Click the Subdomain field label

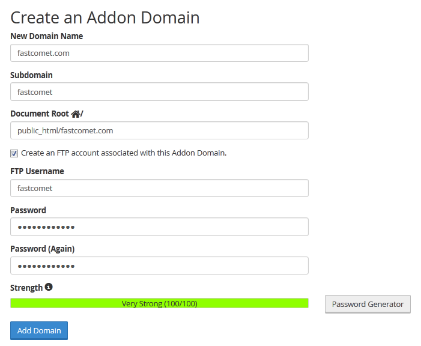click(31, 75)
